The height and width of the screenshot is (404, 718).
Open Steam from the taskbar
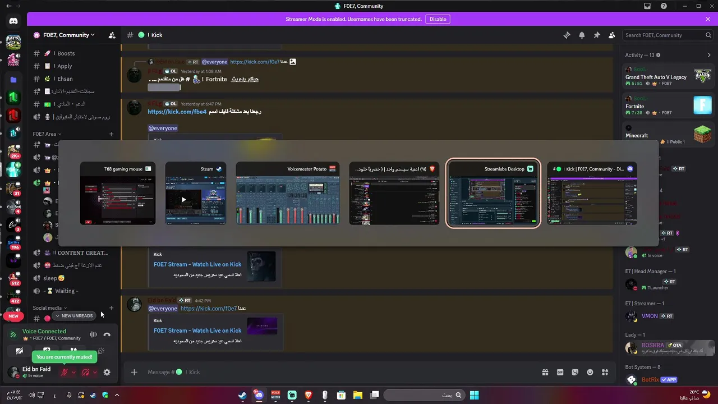[242, 395]
